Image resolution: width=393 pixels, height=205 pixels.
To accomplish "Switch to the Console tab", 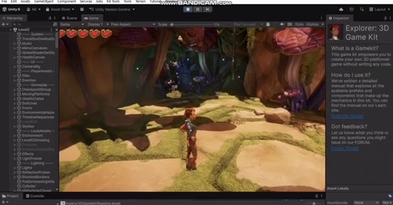I will click(35, 196).
